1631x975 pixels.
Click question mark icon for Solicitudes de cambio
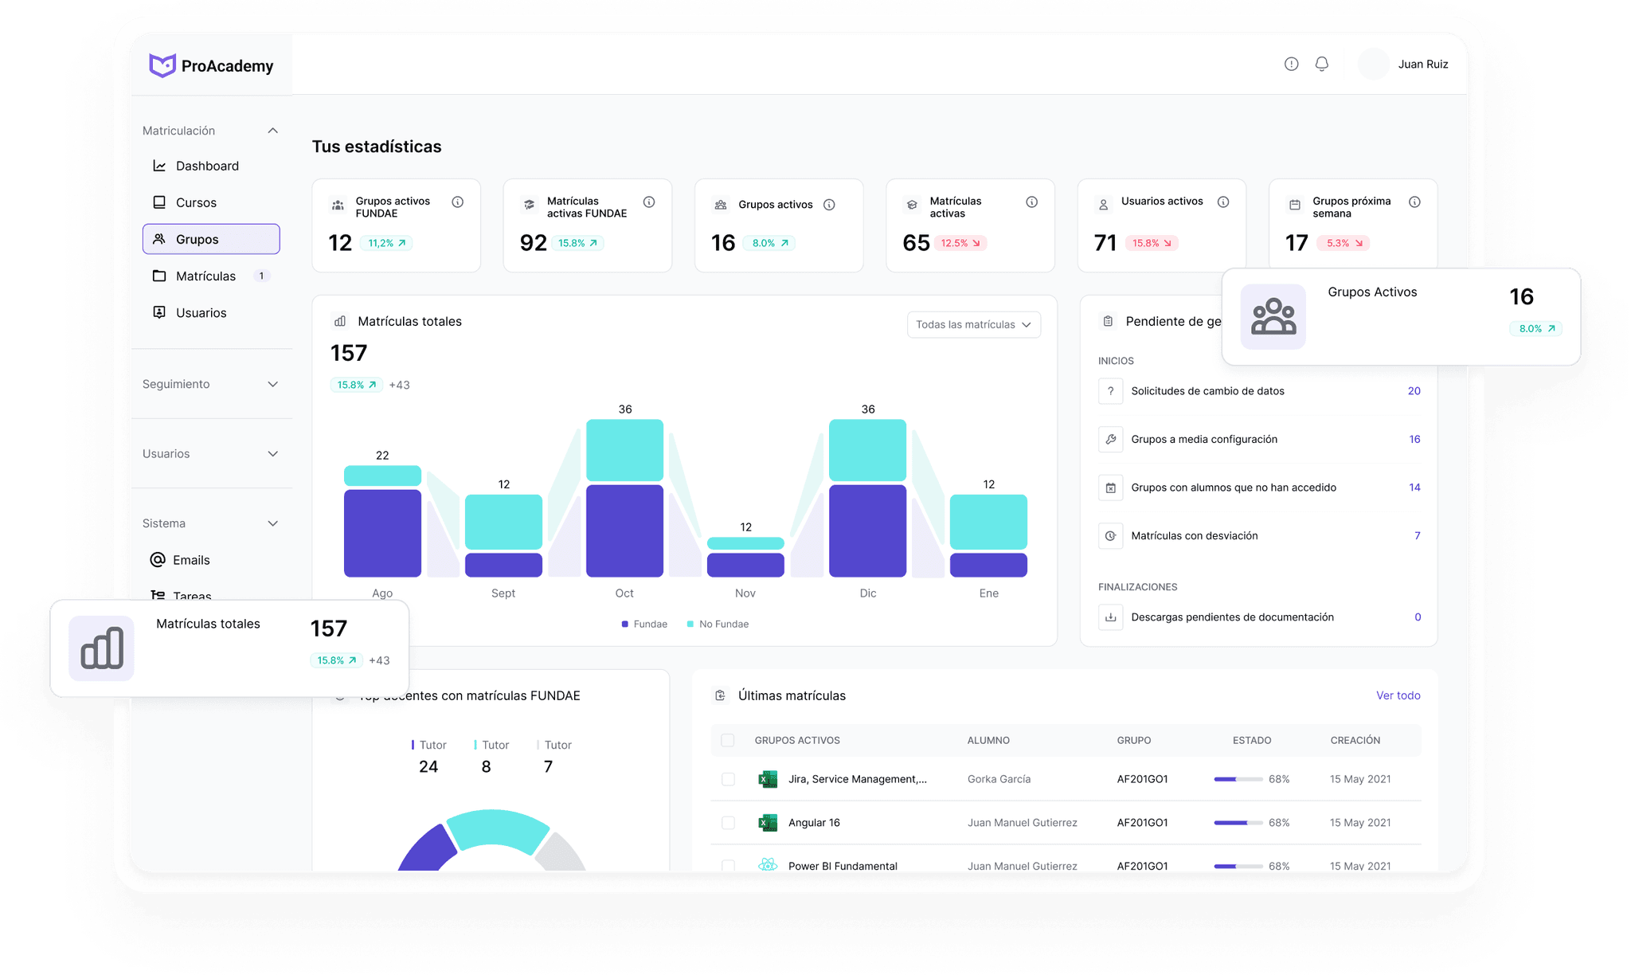click(x=1110, y=391)
